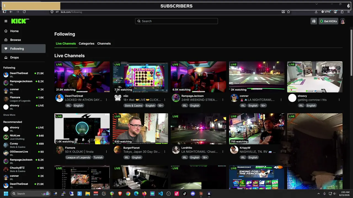Viewport: 353px width, 198px height.
Task: Open three-dot menu on conner stream card
Action: click(281, 100)
